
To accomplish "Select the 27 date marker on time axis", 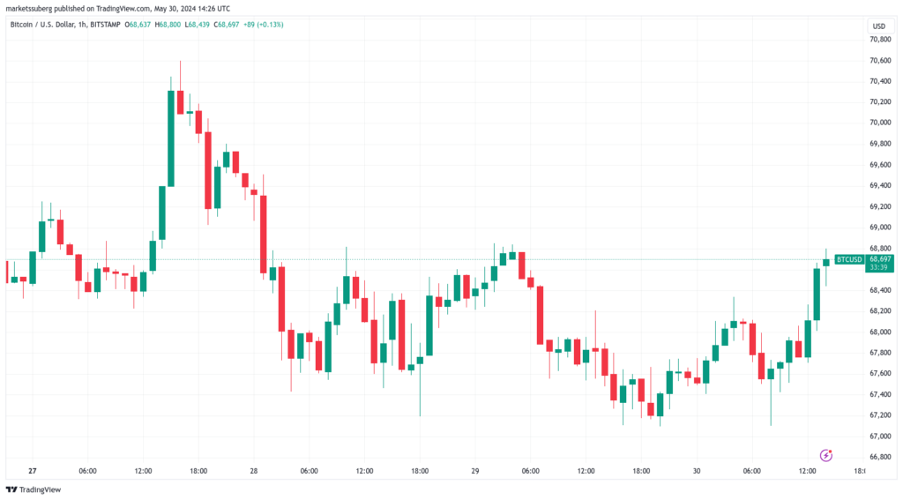I will click(33, 471).
